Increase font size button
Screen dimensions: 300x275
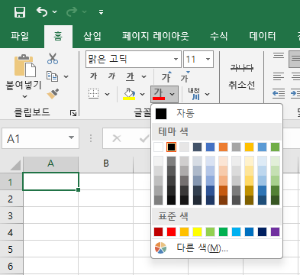tap(166, 76)
